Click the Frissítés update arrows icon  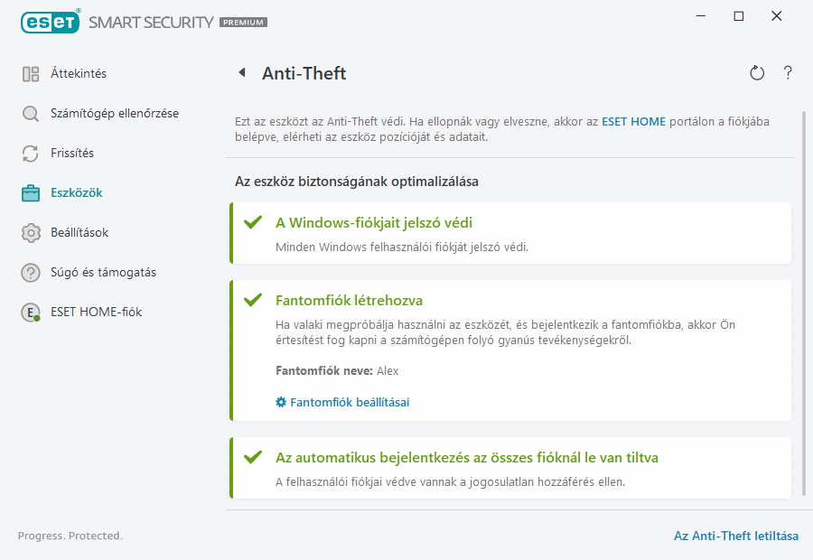tap(30, 153)
